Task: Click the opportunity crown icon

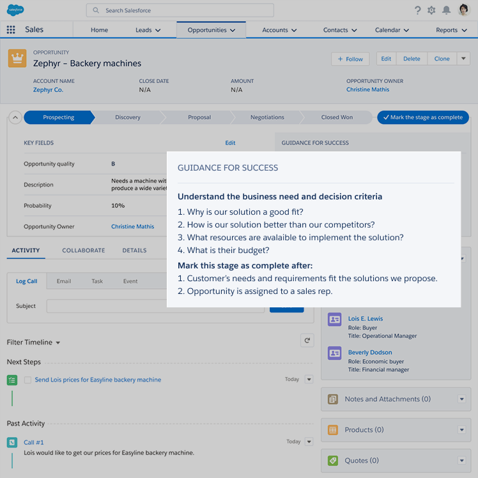Action: point(17,58)
